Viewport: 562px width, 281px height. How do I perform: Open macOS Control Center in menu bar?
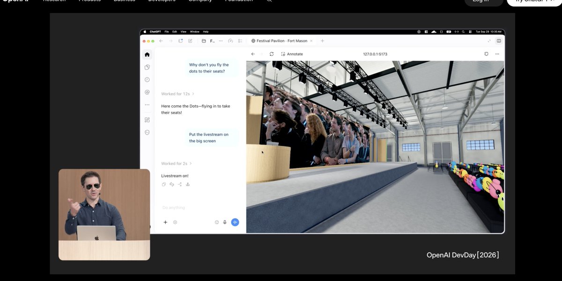[x=470, y=32]
